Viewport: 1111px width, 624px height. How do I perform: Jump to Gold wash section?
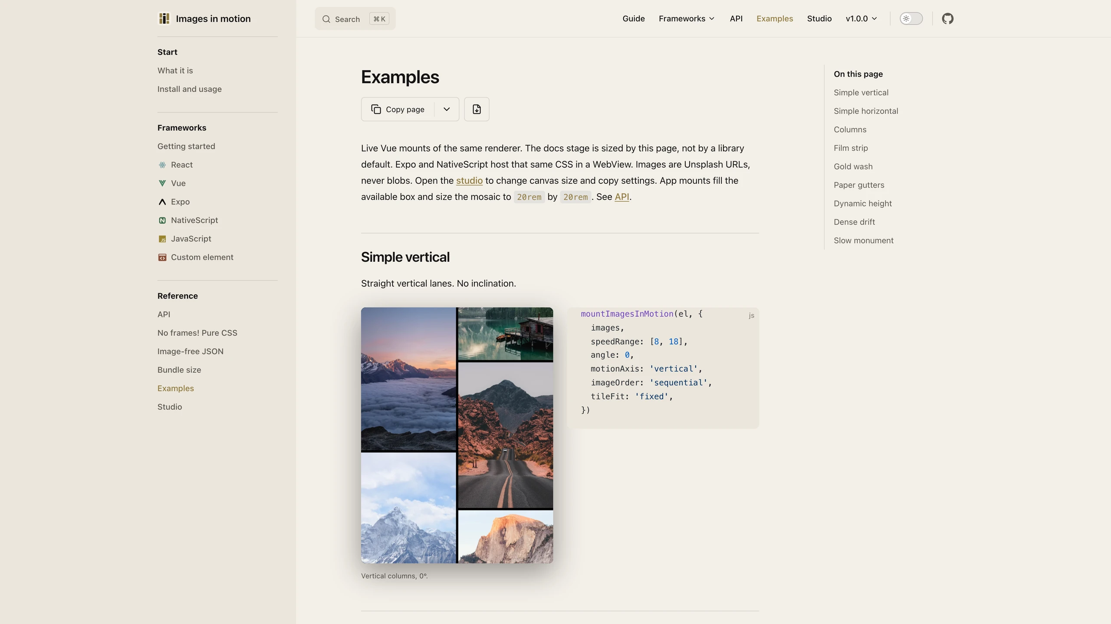point(853,167)
